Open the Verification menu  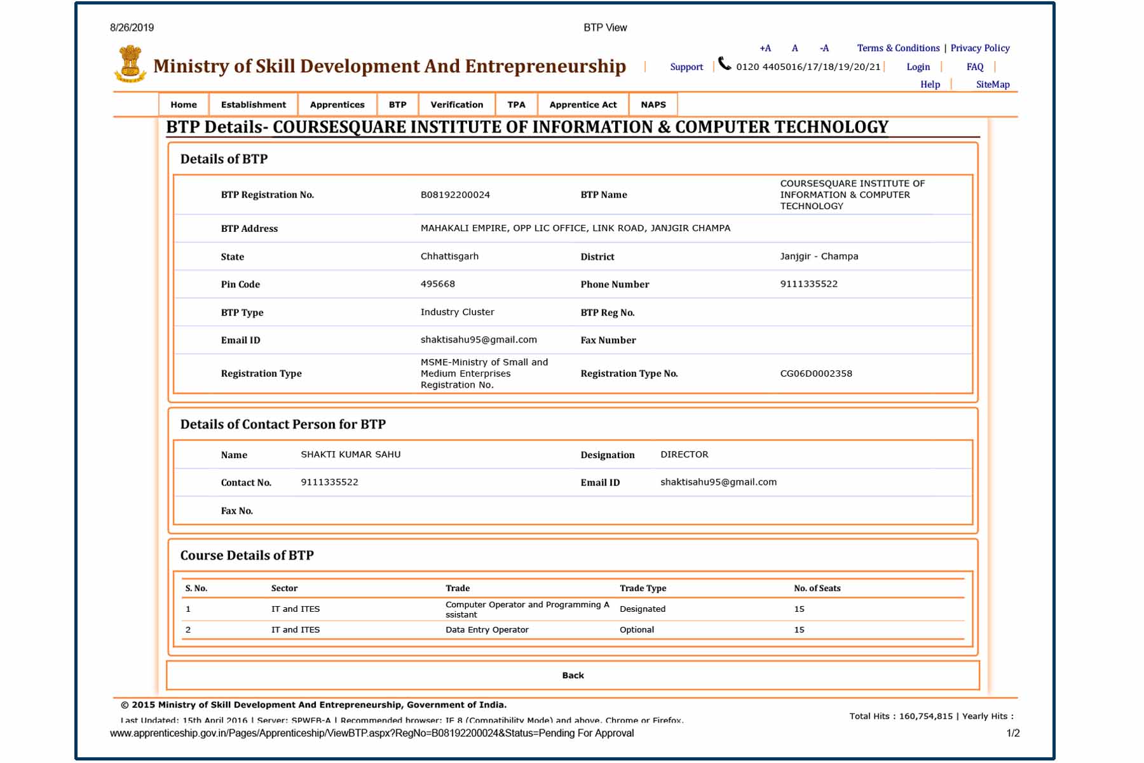[457, 105]
